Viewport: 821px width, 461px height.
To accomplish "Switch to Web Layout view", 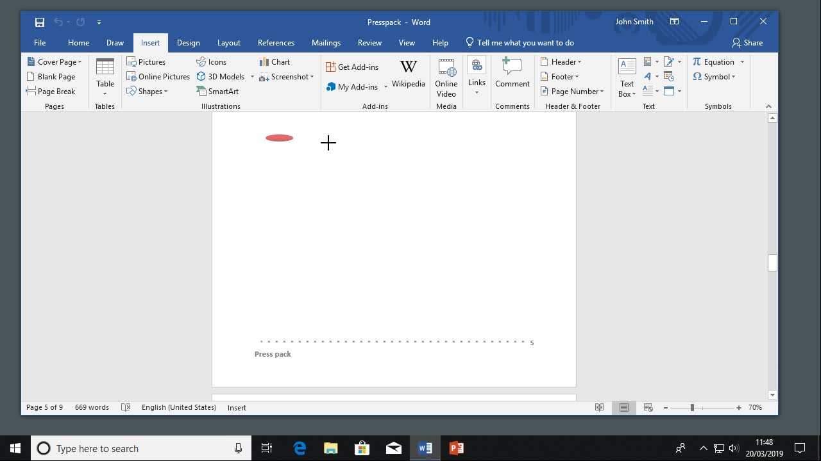I will 648,408.
